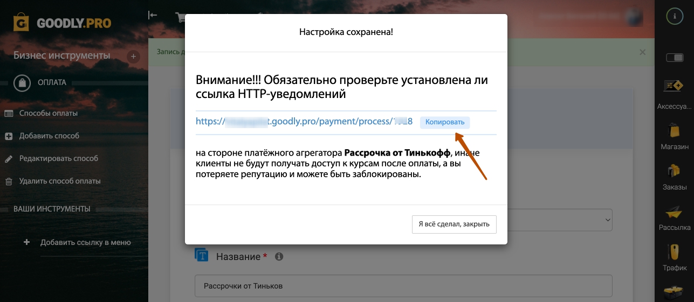The height and width of the screenshot is (302, 694).
Task: Add new business tool with plus icon
Action: tap(133, 57)
